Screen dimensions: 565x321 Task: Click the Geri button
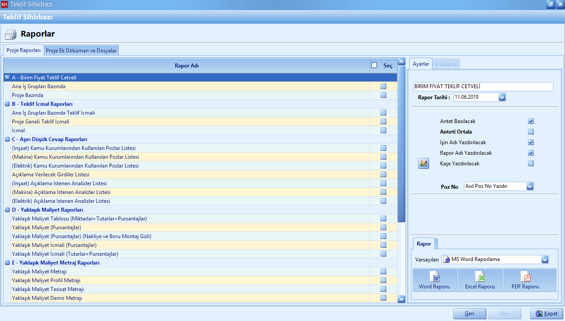click(470, 314)
